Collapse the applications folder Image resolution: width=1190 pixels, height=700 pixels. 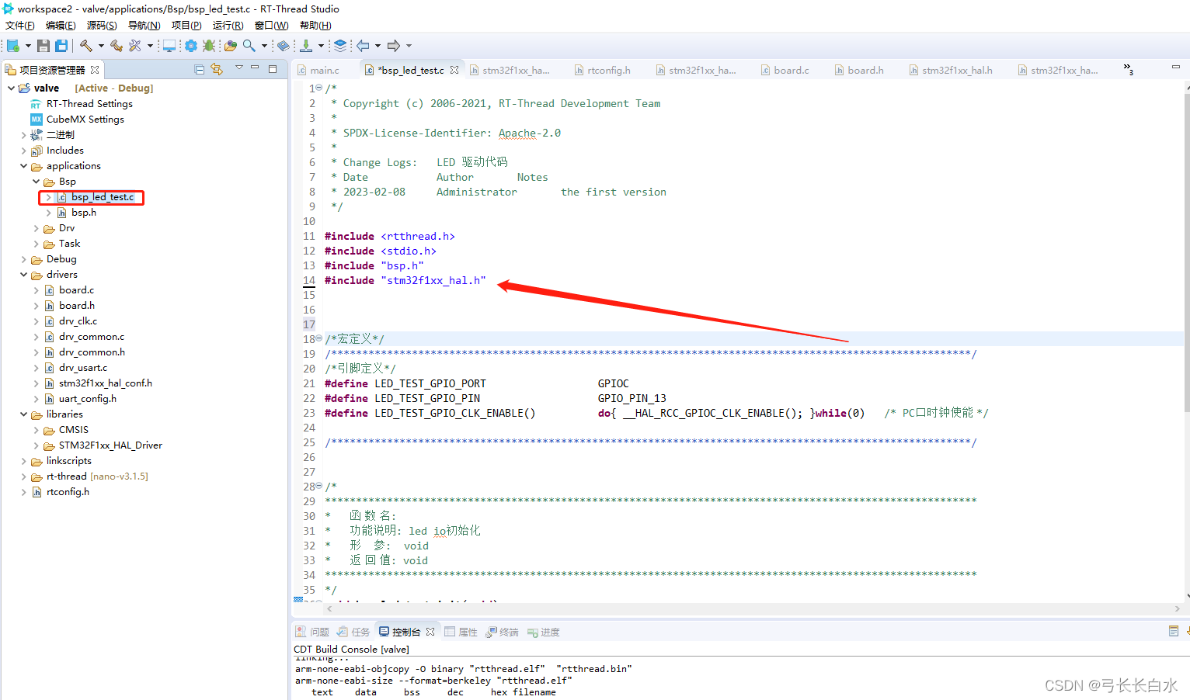23,165
